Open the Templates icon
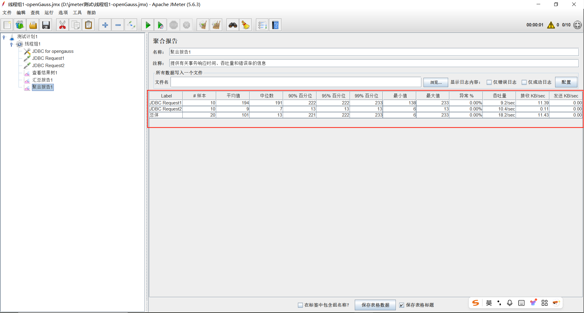The image size is (584, 313). pyautogui.click(x=20, y=25)
